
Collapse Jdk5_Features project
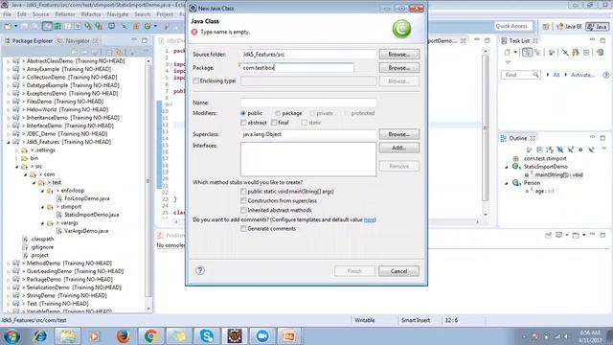point(8,142)
